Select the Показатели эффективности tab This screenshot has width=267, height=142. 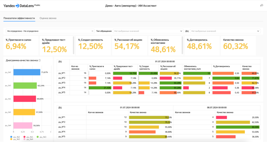coord(19,18)
